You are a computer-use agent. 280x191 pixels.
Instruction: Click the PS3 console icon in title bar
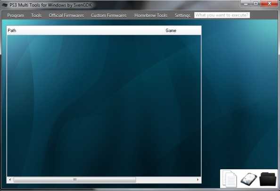[5, 5]
